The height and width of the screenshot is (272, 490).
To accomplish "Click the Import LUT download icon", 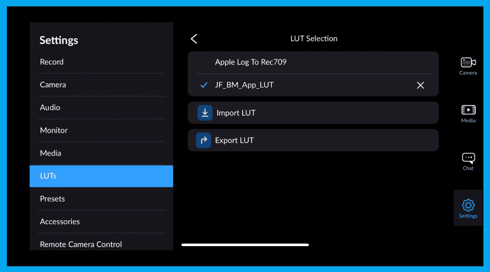I will click(x=205, y=113).
